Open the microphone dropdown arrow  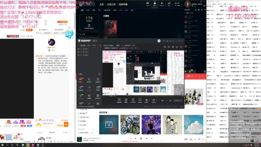coord(149,100)
